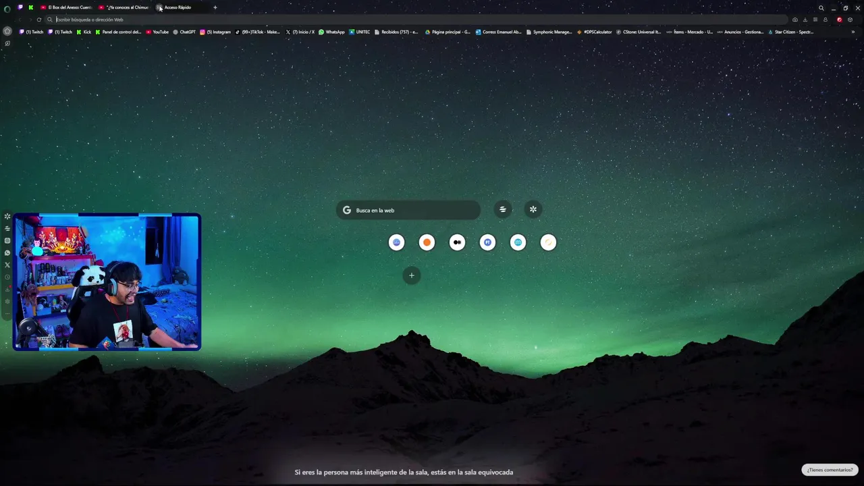
Task: Expand hidden bookmarks overflow chevron
Action: pos(853,32)
